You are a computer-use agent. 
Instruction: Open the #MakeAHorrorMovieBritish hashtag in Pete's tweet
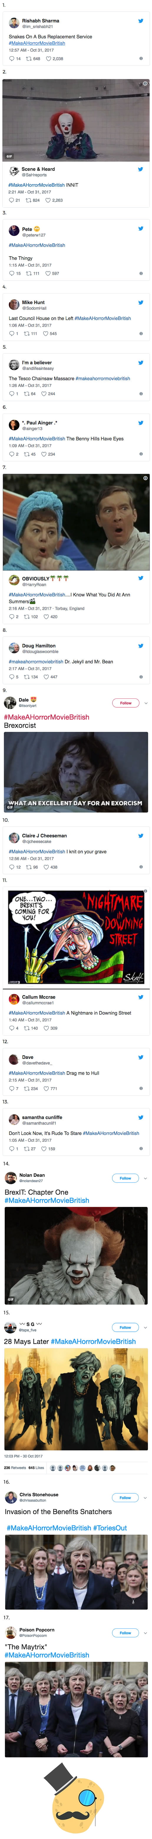coord(37,245)
